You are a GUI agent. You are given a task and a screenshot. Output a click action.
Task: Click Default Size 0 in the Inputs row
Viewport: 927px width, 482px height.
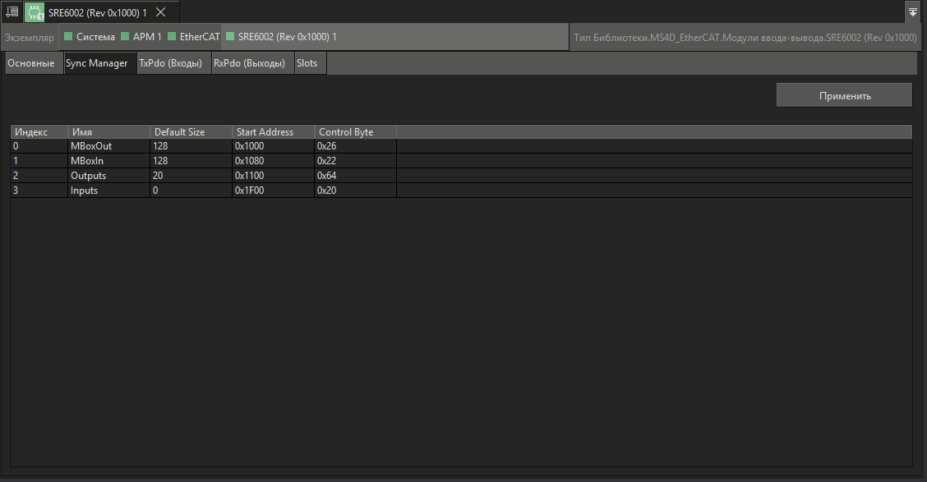click(x=191, y=191)
